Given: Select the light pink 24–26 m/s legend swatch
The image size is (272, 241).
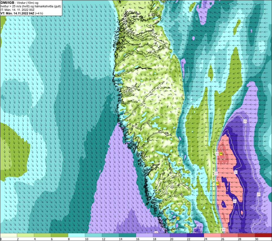Looking at the screenshot, I should click(x=212, y=235).
